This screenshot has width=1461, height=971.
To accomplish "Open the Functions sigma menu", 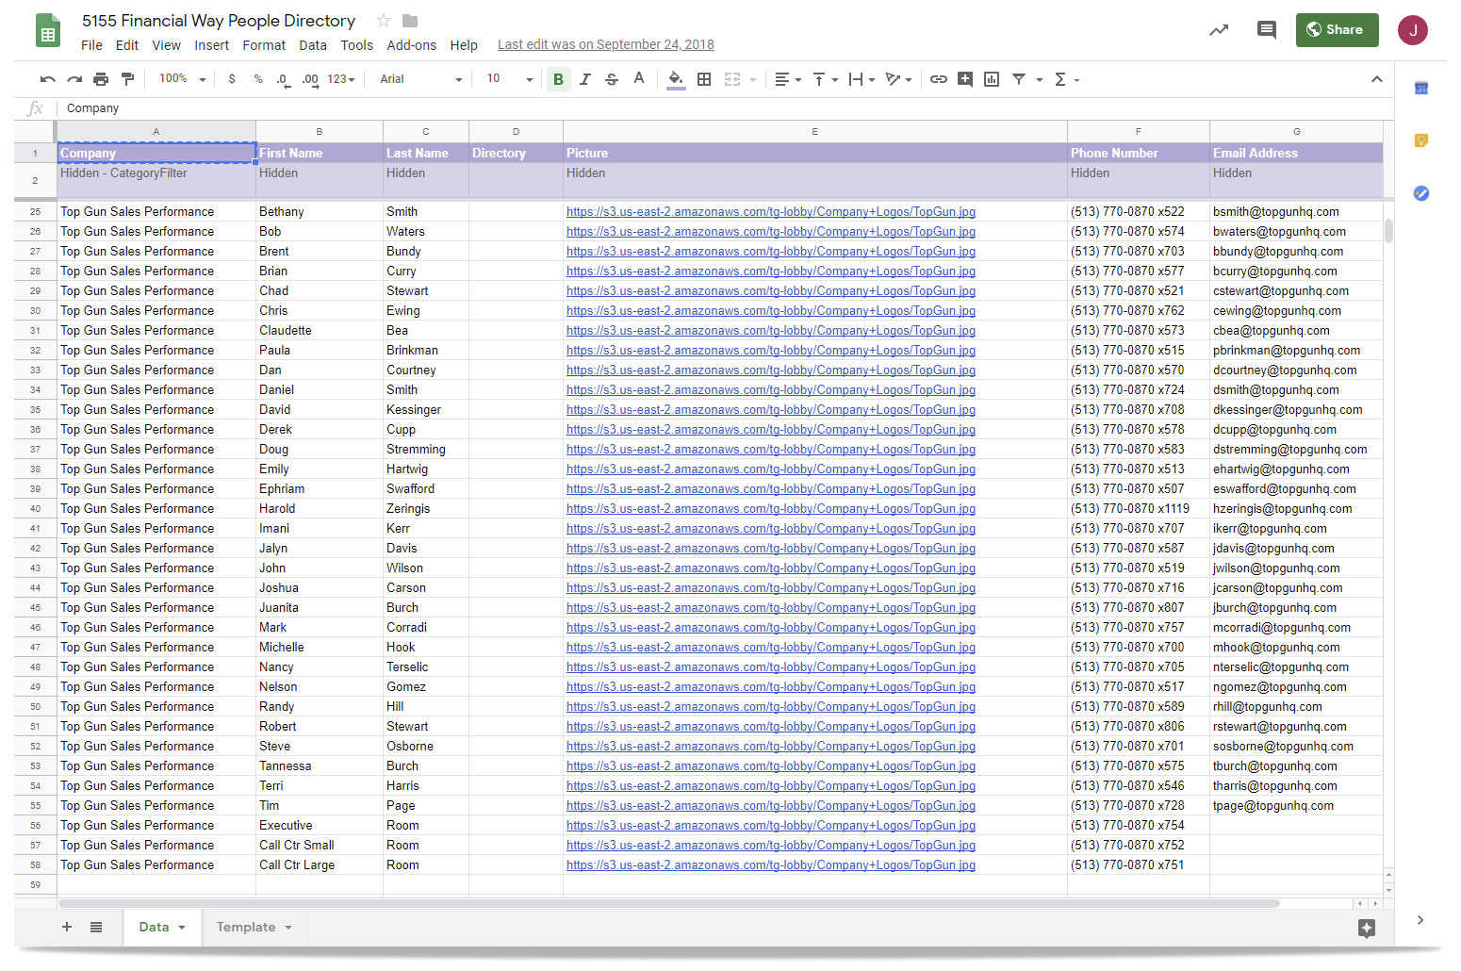I will [1065, 80].
